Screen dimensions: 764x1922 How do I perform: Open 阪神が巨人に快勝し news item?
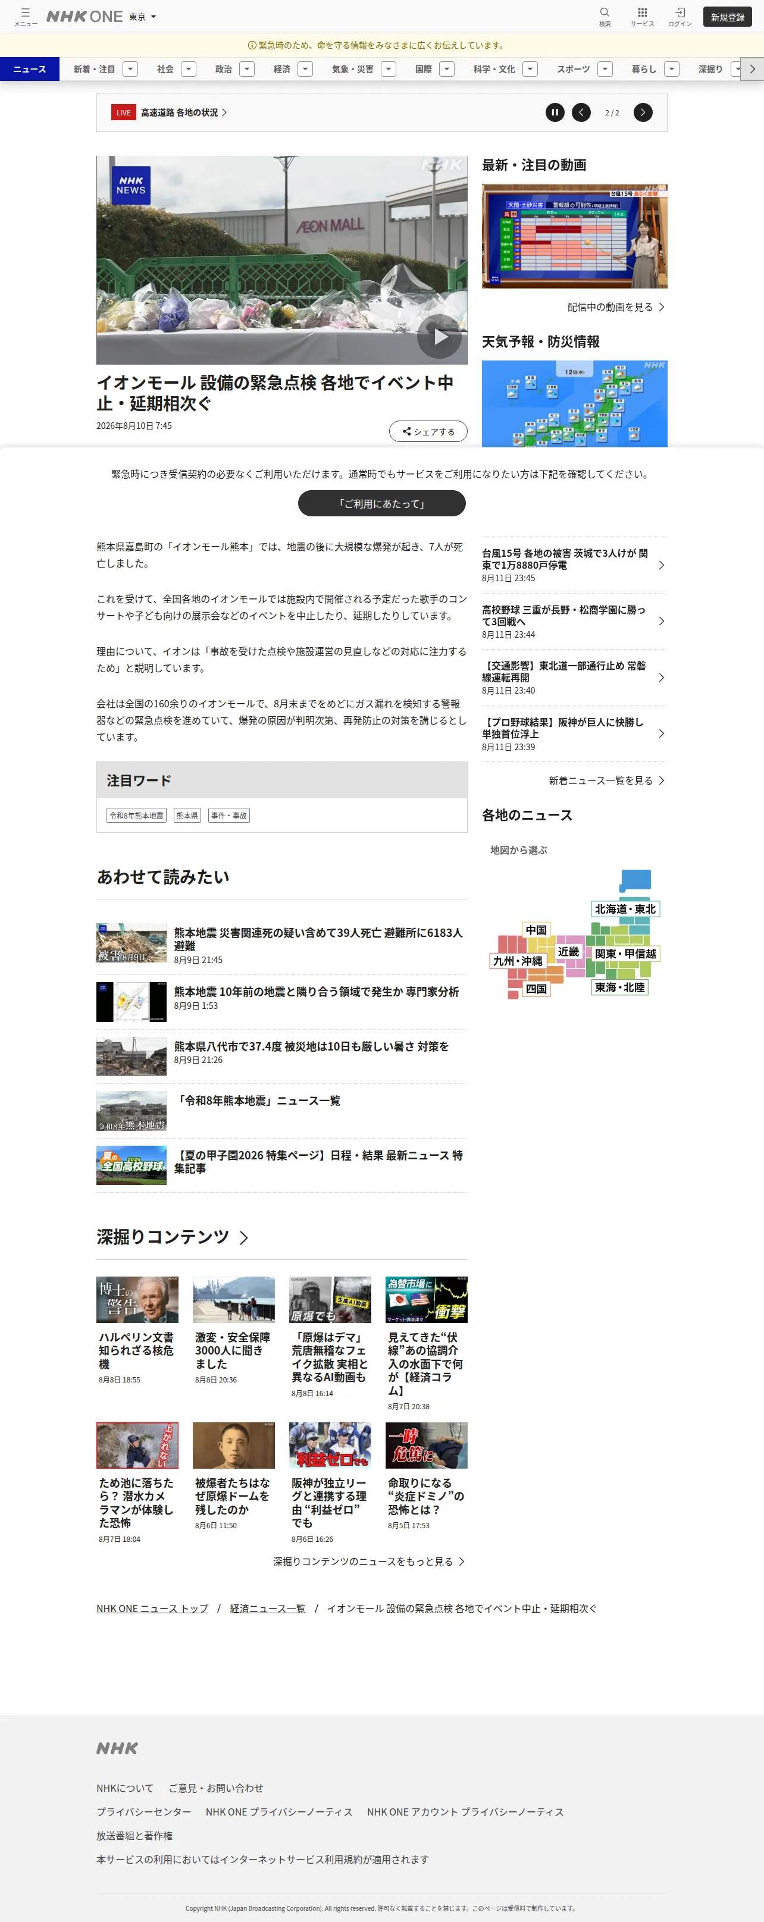575,734
